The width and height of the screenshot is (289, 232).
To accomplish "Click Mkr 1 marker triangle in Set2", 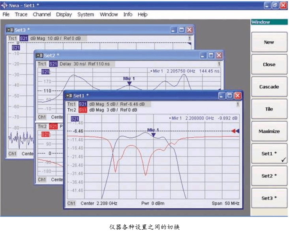I will [129, 83].
